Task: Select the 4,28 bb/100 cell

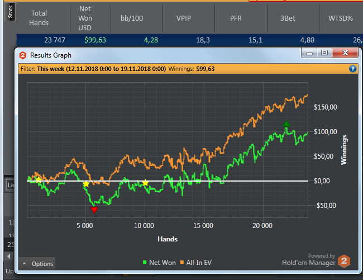Action: 151,40
